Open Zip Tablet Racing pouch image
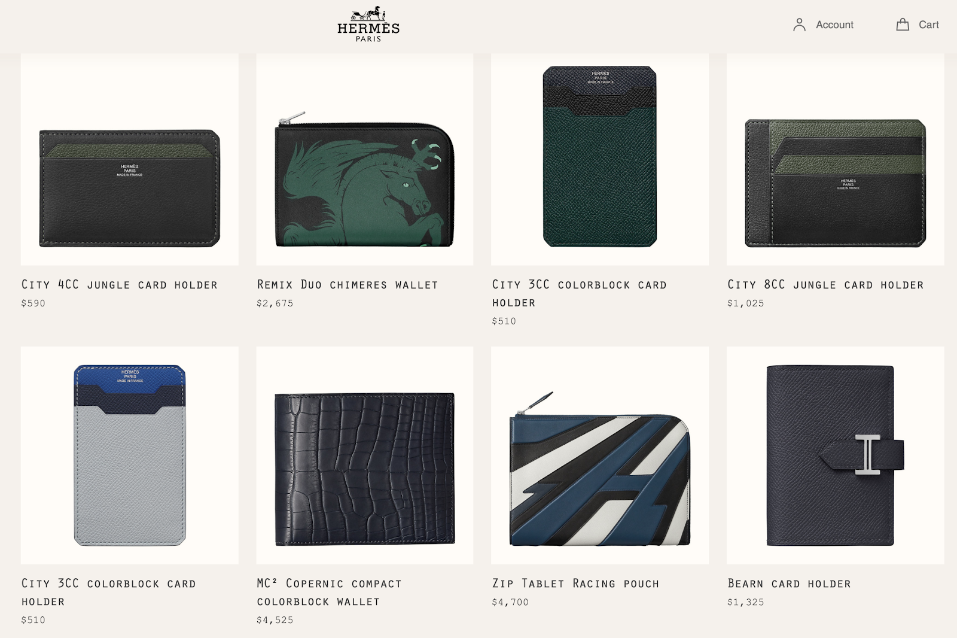The width and height of the screenshot is (957, 638). click(600, 455)
